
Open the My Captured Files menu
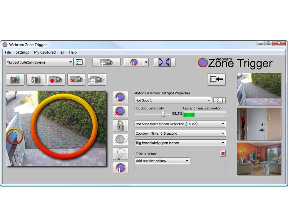pyautogui.click(x=49, y=52)
